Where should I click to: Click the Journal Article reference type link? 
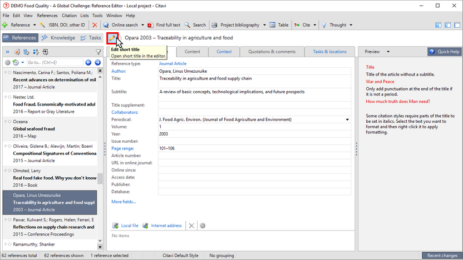(173, 63)
